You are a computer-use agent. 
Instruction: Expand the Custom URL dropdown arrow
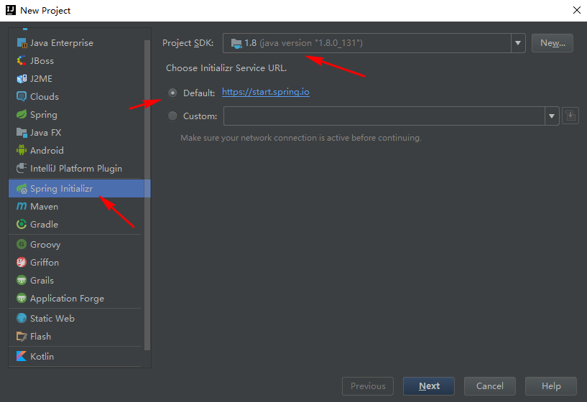(552, 116)
